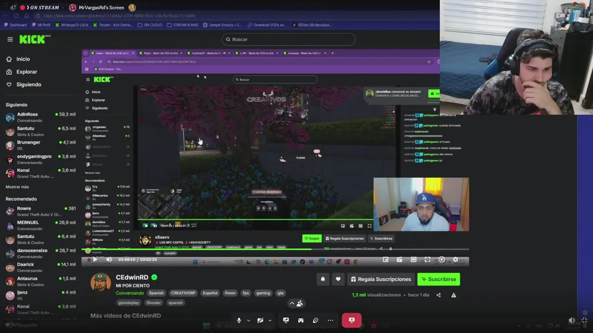Click Seguir button in inner xSaavv VOD

(x=312, y=238)
